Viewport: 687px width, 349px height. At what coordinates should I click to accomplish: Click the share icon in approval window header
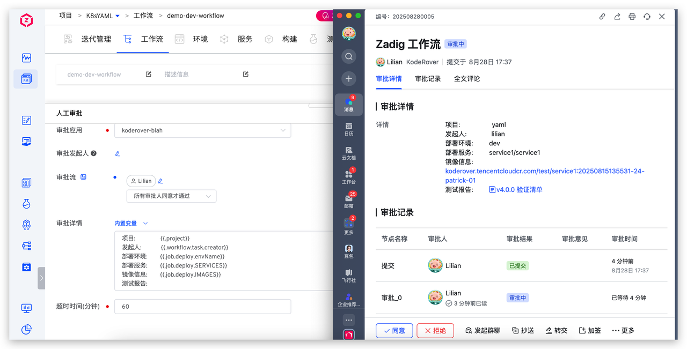(x=617, y=17)
